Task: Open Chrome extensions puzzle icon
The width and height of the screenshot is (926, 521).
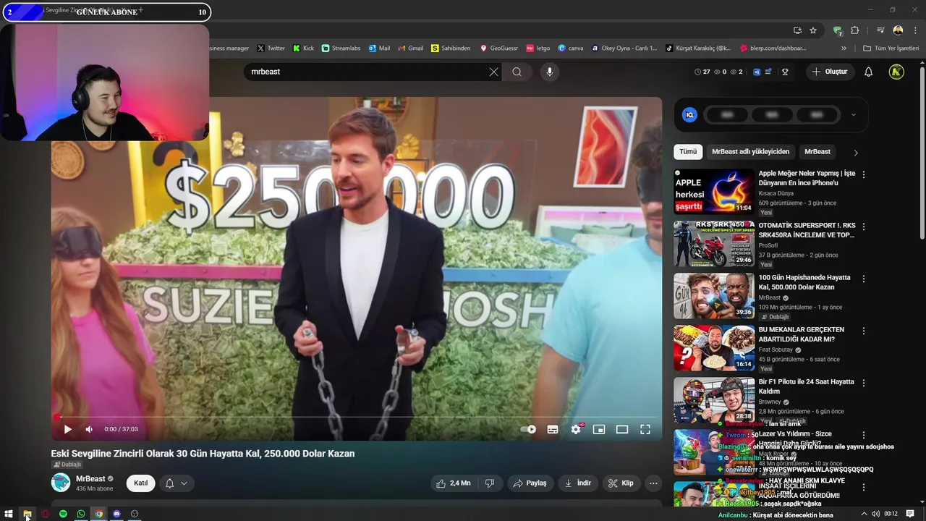Action: tap(854, 30)
